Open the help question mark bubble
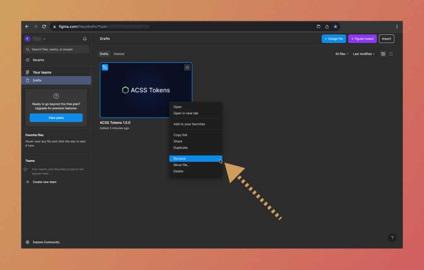The image size is (424, 270). [x=393, y=238]
